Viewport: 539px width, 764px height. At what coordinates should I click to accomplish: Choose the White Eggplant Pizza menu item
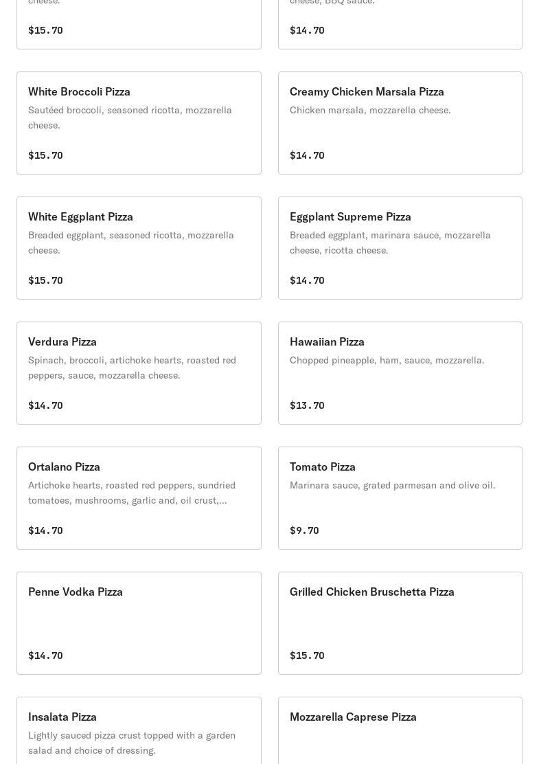coord(139,248)
